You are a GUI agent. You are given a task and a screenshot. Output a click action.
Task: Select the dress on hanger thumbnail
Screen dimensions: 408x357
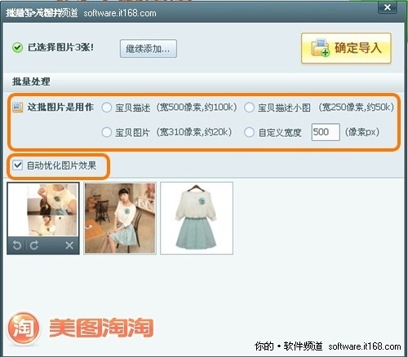(197, 218)
